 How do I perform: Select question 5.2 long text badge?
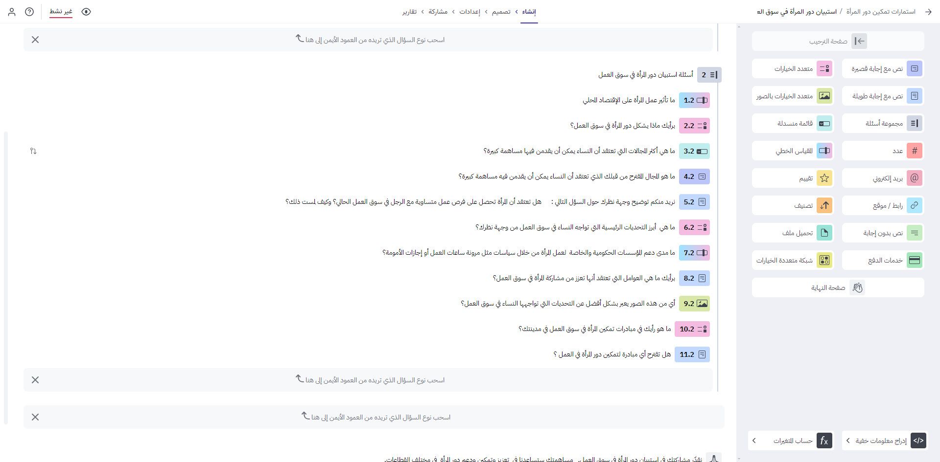click(694, 202)
